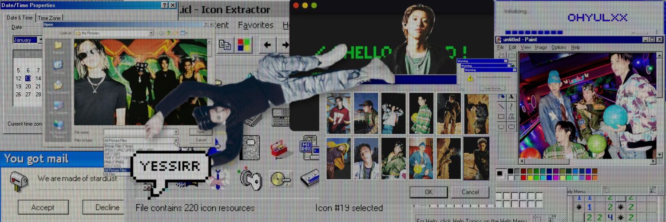Open Desktop in Open dialog sidebar
Screen dimensions: 666x222
59,67
